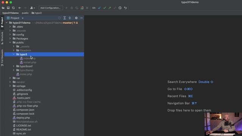Image resolution: width=242 pixels, height=136 pixels.
Task: Click public in the navigation breadcrumb
Action: (25, 13)
